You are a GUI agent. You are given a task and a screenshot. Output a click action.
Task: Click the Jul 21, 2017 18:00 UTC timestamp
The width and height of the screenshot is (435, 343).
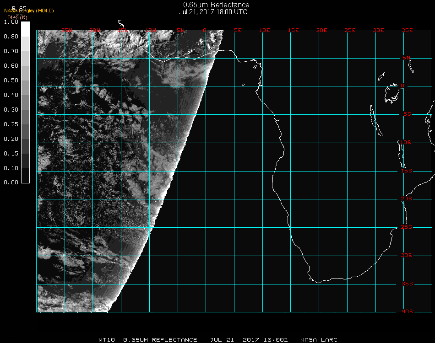(213, 12)
